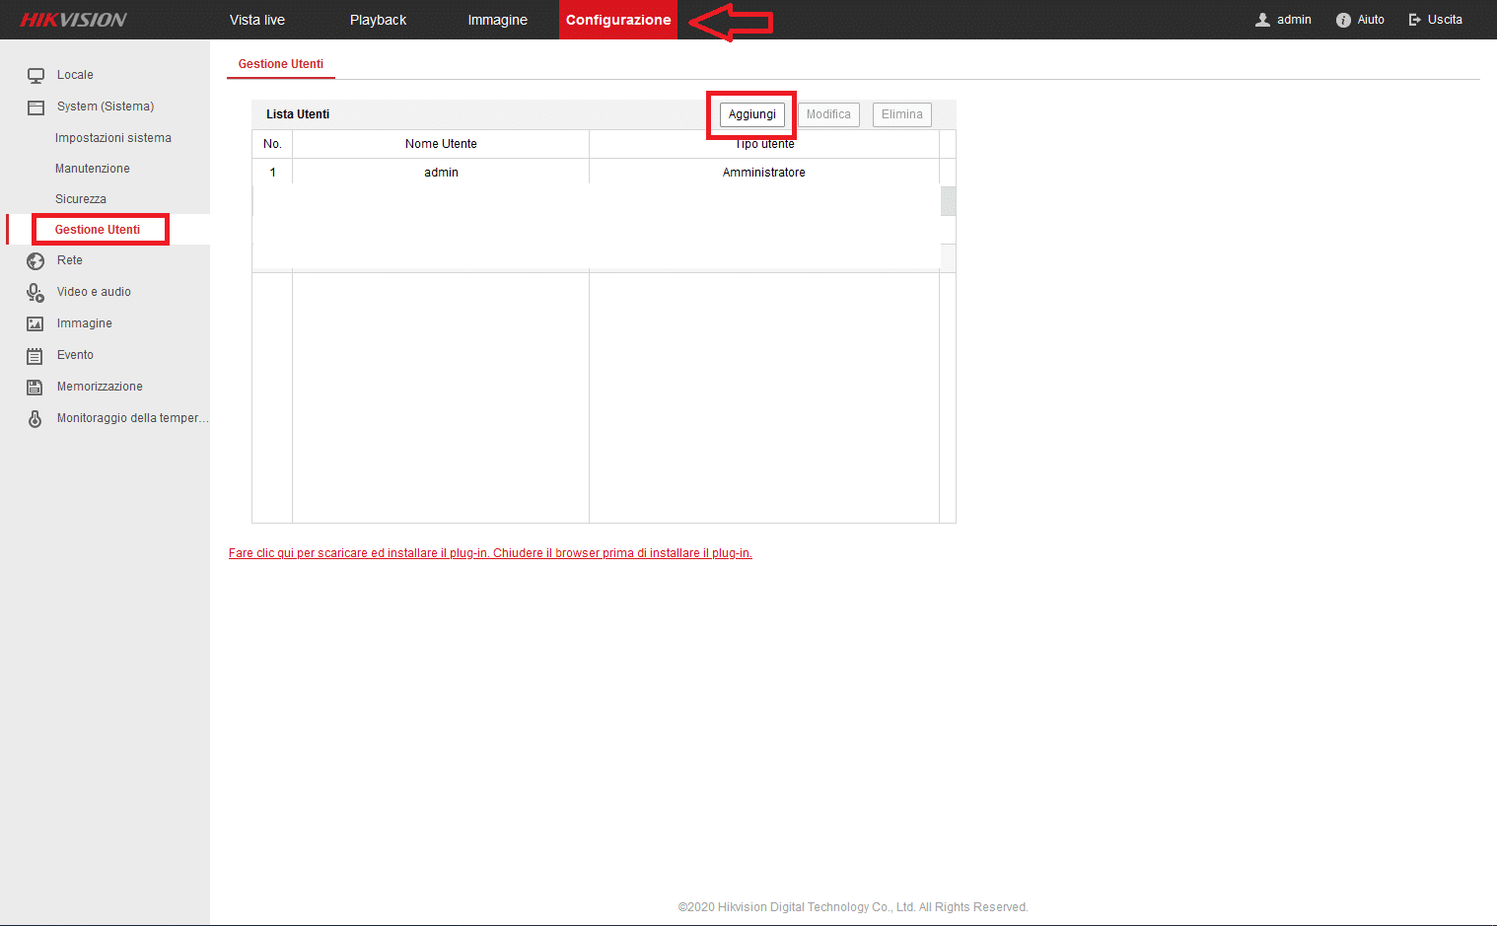Image resolution: width=1497 pixels, height=926 pixels.
Task: Expand Monitoraggio della temperatura section
Action: [x=132, y=418]
